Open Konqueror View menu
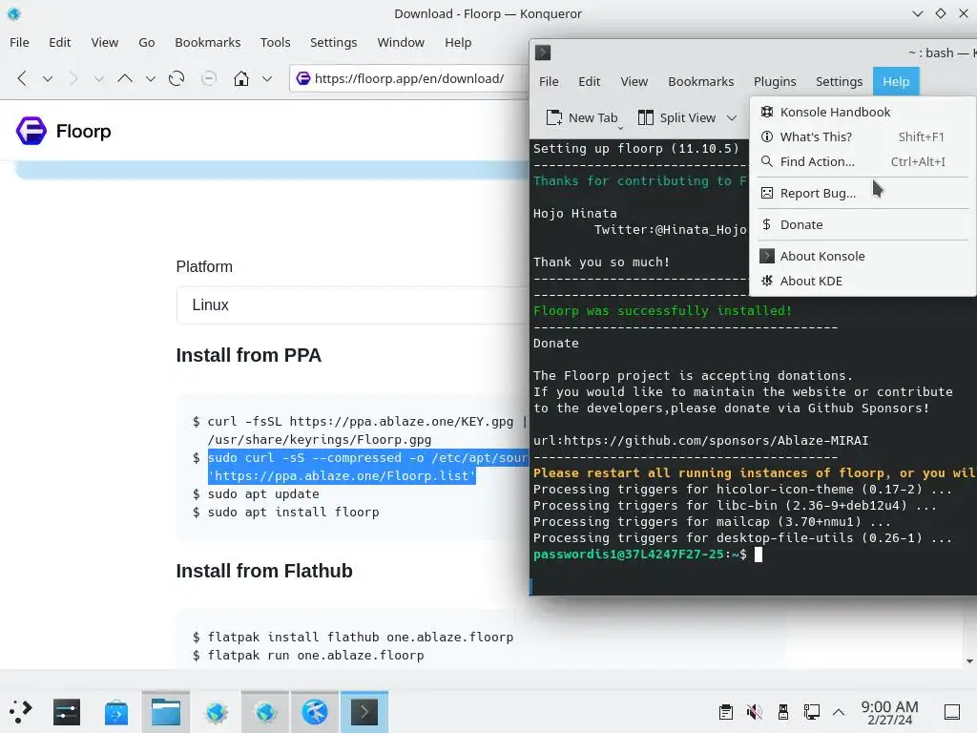This screenshot has width=977, height=733. click(104, 42)
